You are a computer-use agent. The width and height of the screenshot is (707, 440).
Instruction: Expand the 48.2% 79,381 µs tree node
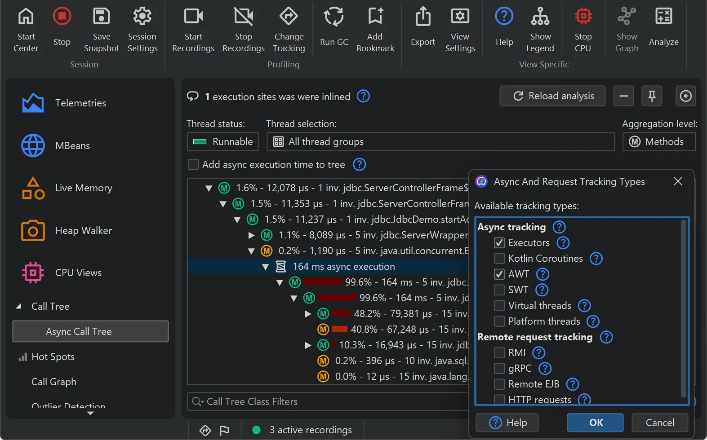[x=308, y=314]
